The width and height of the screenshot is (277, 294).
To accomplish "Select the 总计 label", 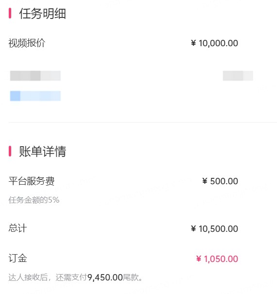I will [x=17, y=228].
